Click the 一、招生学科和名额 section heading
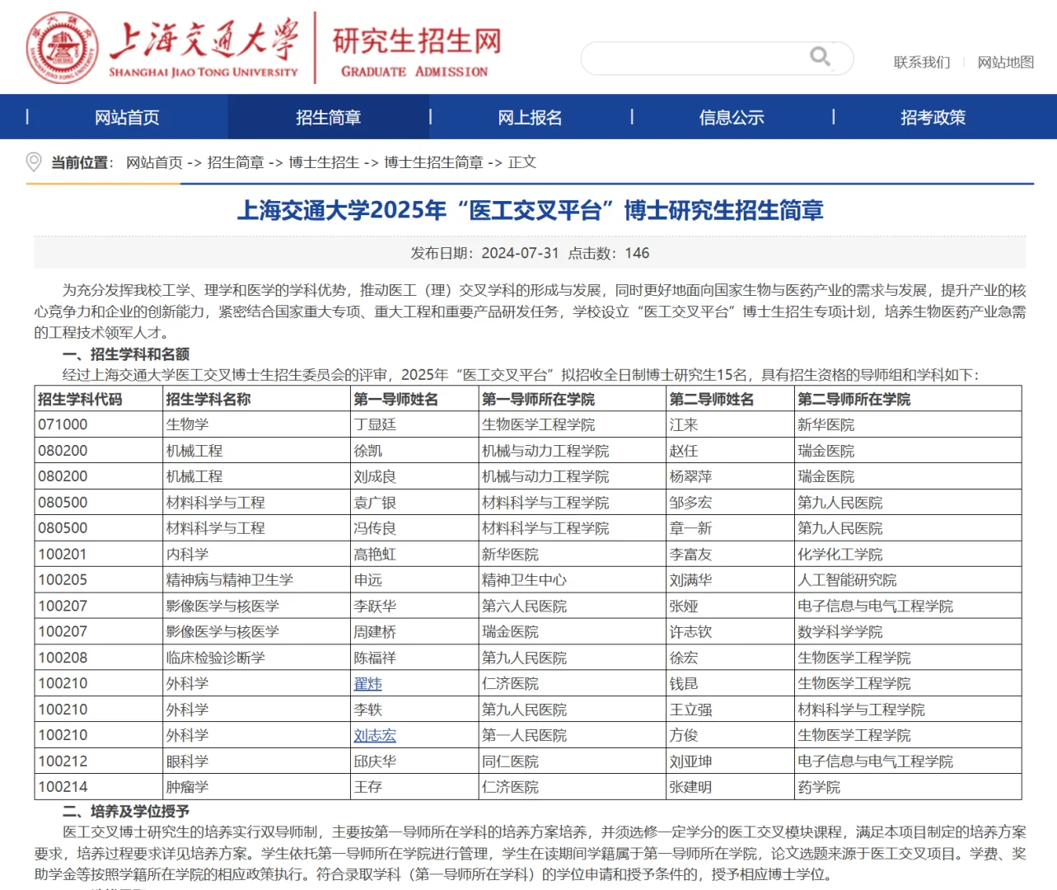Image resolution: width=1057 pixels, height=890 pixels. pyautogui.click(x=126, y=354)
